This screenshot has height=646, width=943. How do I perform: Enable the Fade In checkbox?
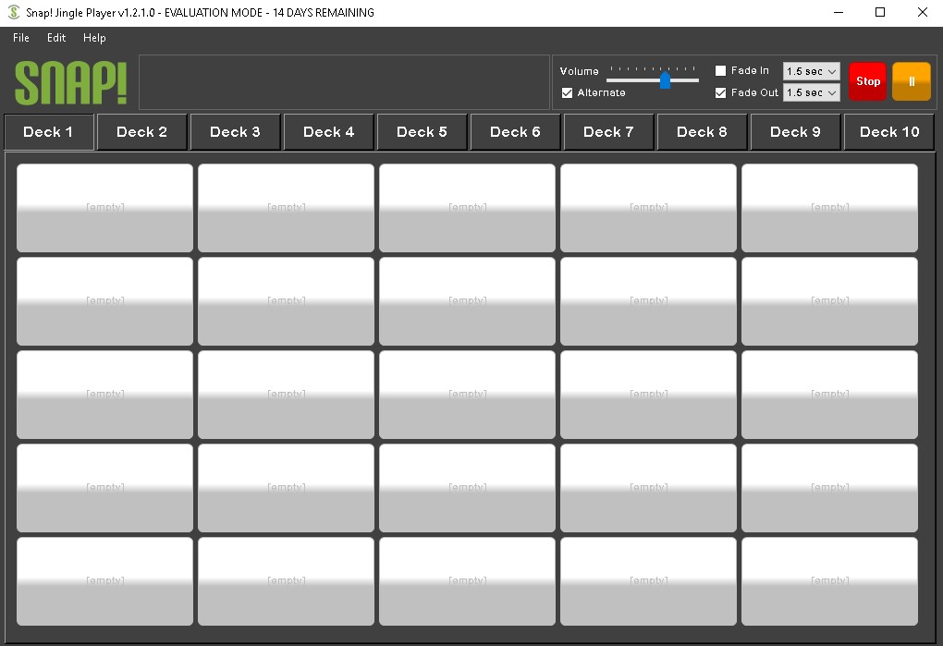point(721,71)
